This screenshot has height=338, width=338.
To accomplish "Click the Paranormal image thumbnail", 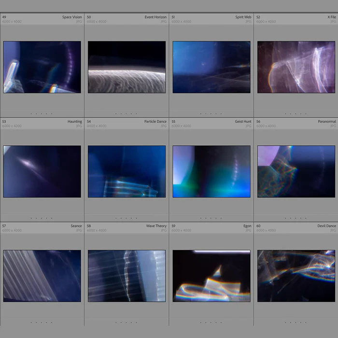I will [x=296, y=171].
